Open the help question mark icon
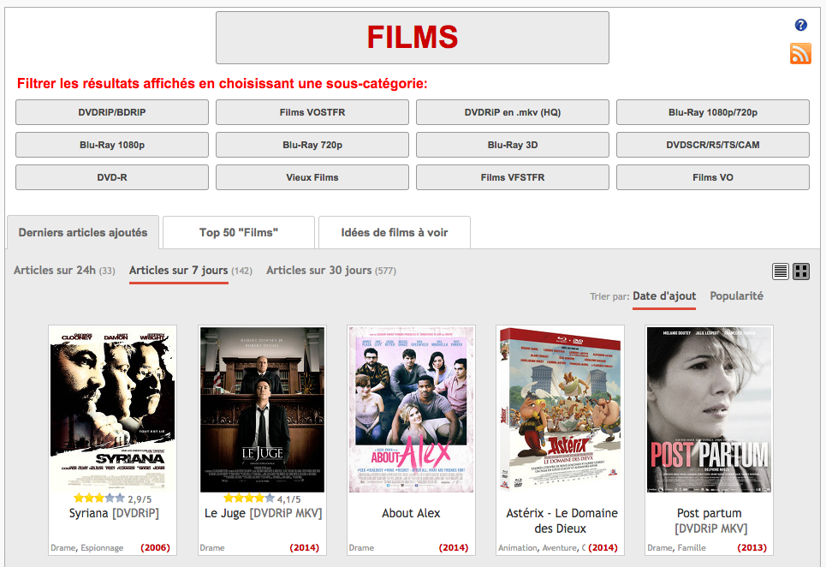 [x=800, y=25]
